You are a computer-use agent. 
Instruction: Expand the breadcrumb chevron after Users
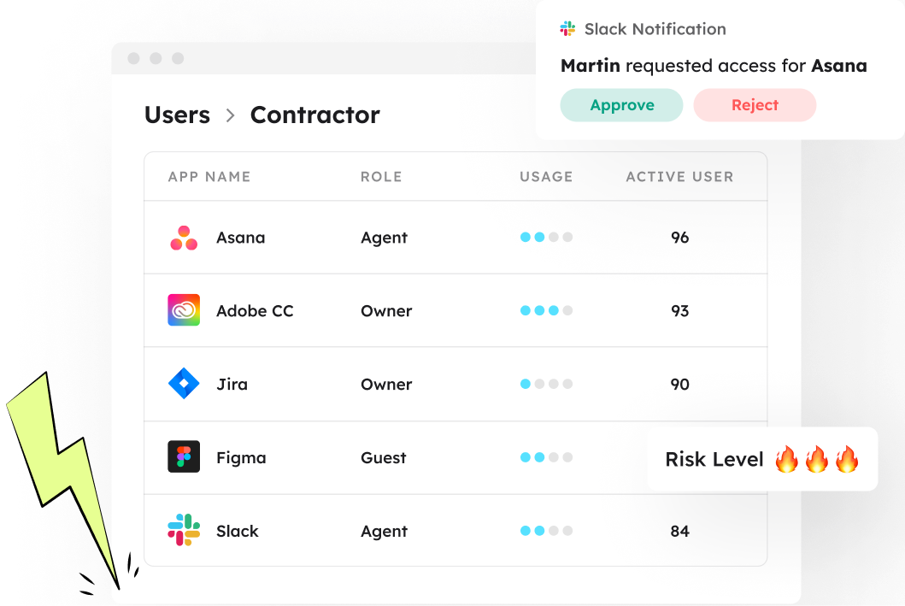(x=230, y=115)
